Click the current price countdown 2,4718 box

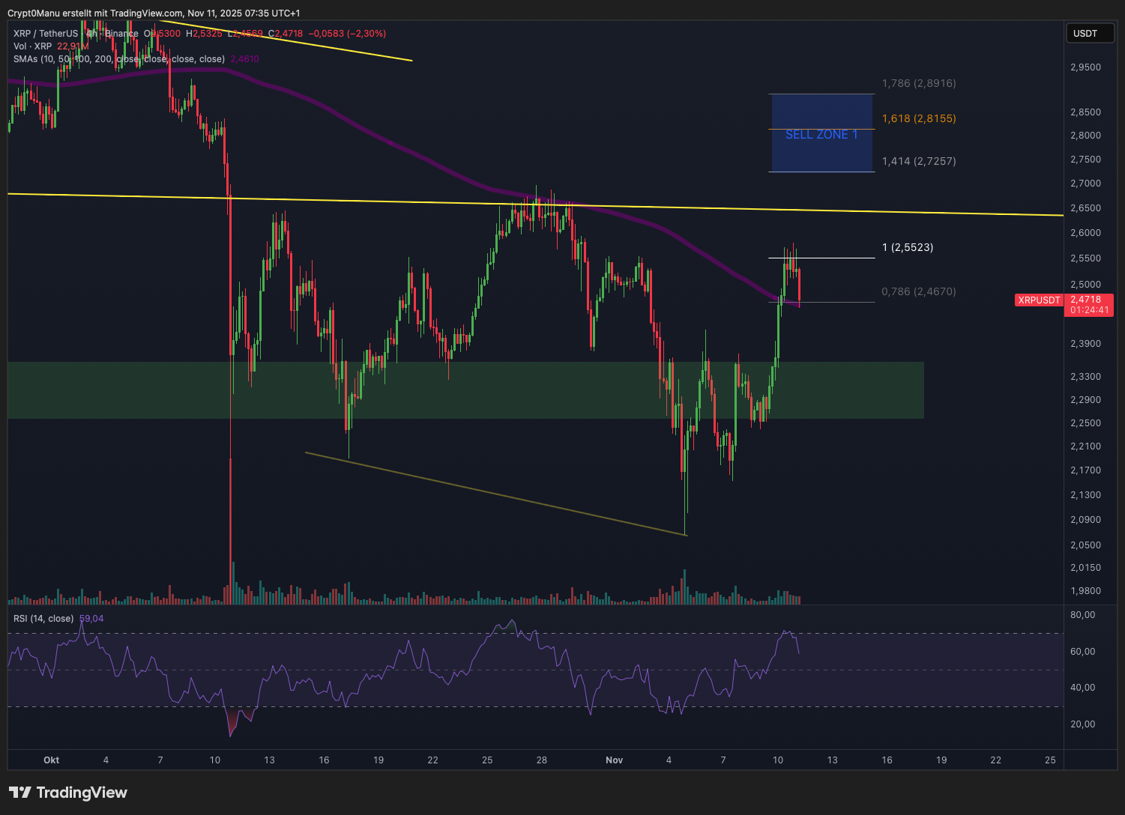tap(1089, 305)
